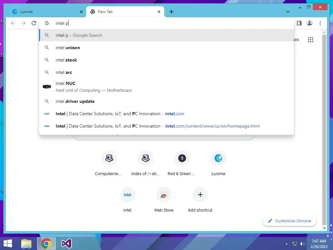
Task: Choose the 'intel driver update' suggestion
Action: click(x=166, y=102)
